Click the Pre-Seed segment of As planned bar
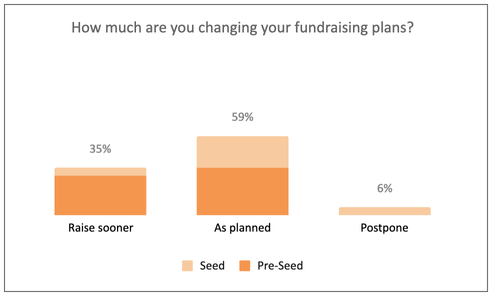Viewport: 493px width, 297px height. tap(242, 191)
